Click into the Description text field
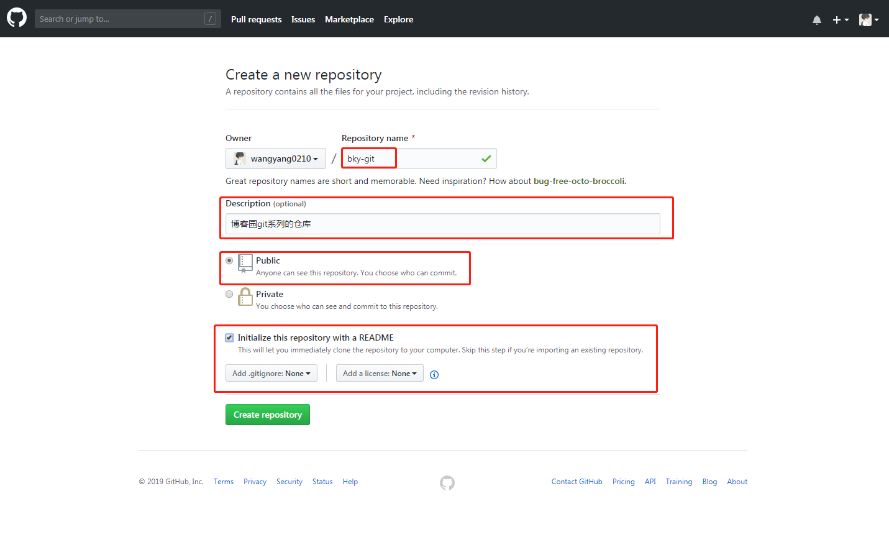The image size is (889, 542). [442, 224]
